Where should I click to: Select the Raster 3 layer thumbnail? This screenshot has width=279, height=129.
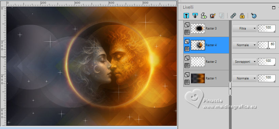click(198, 29)
